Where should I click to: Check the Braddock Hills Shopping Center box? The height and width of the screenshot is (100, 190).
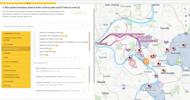coord(35,36)
